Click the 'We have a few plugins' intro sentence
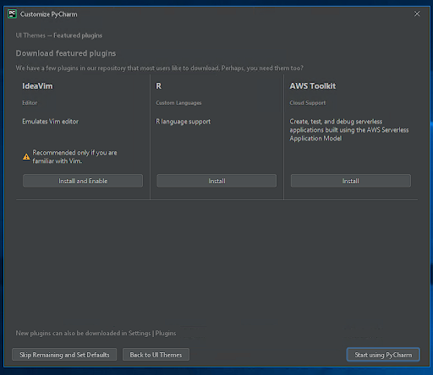The image size is (433, 375). 160,68
